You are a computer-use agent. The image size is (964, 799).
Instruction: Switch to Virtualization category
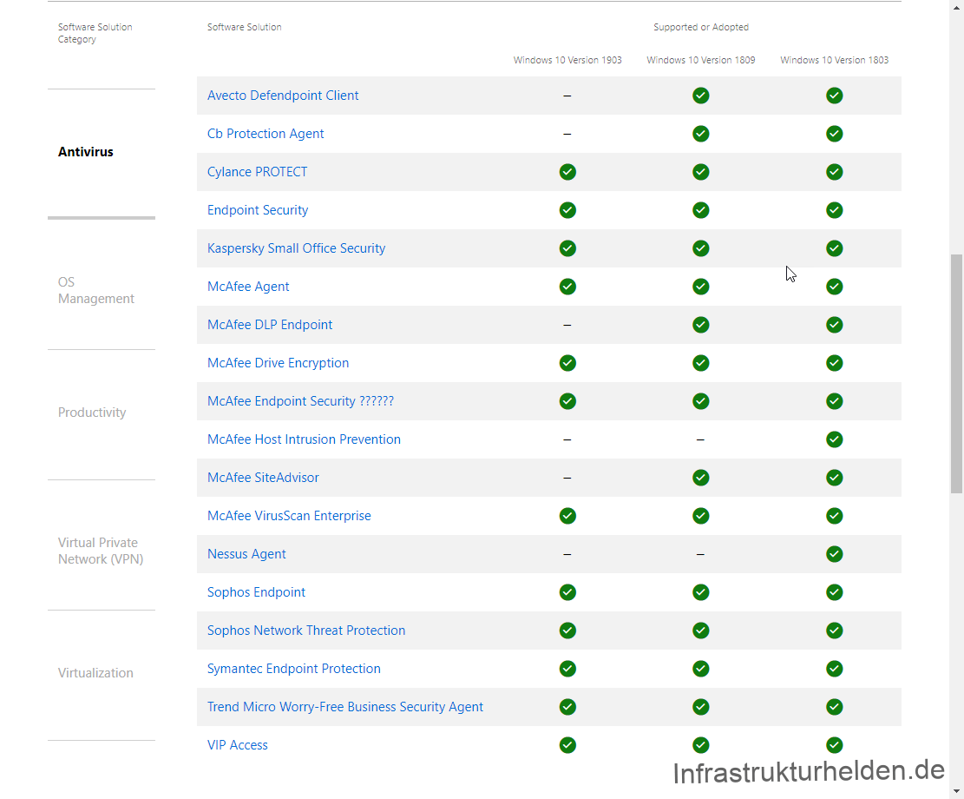tap(95, 672)
